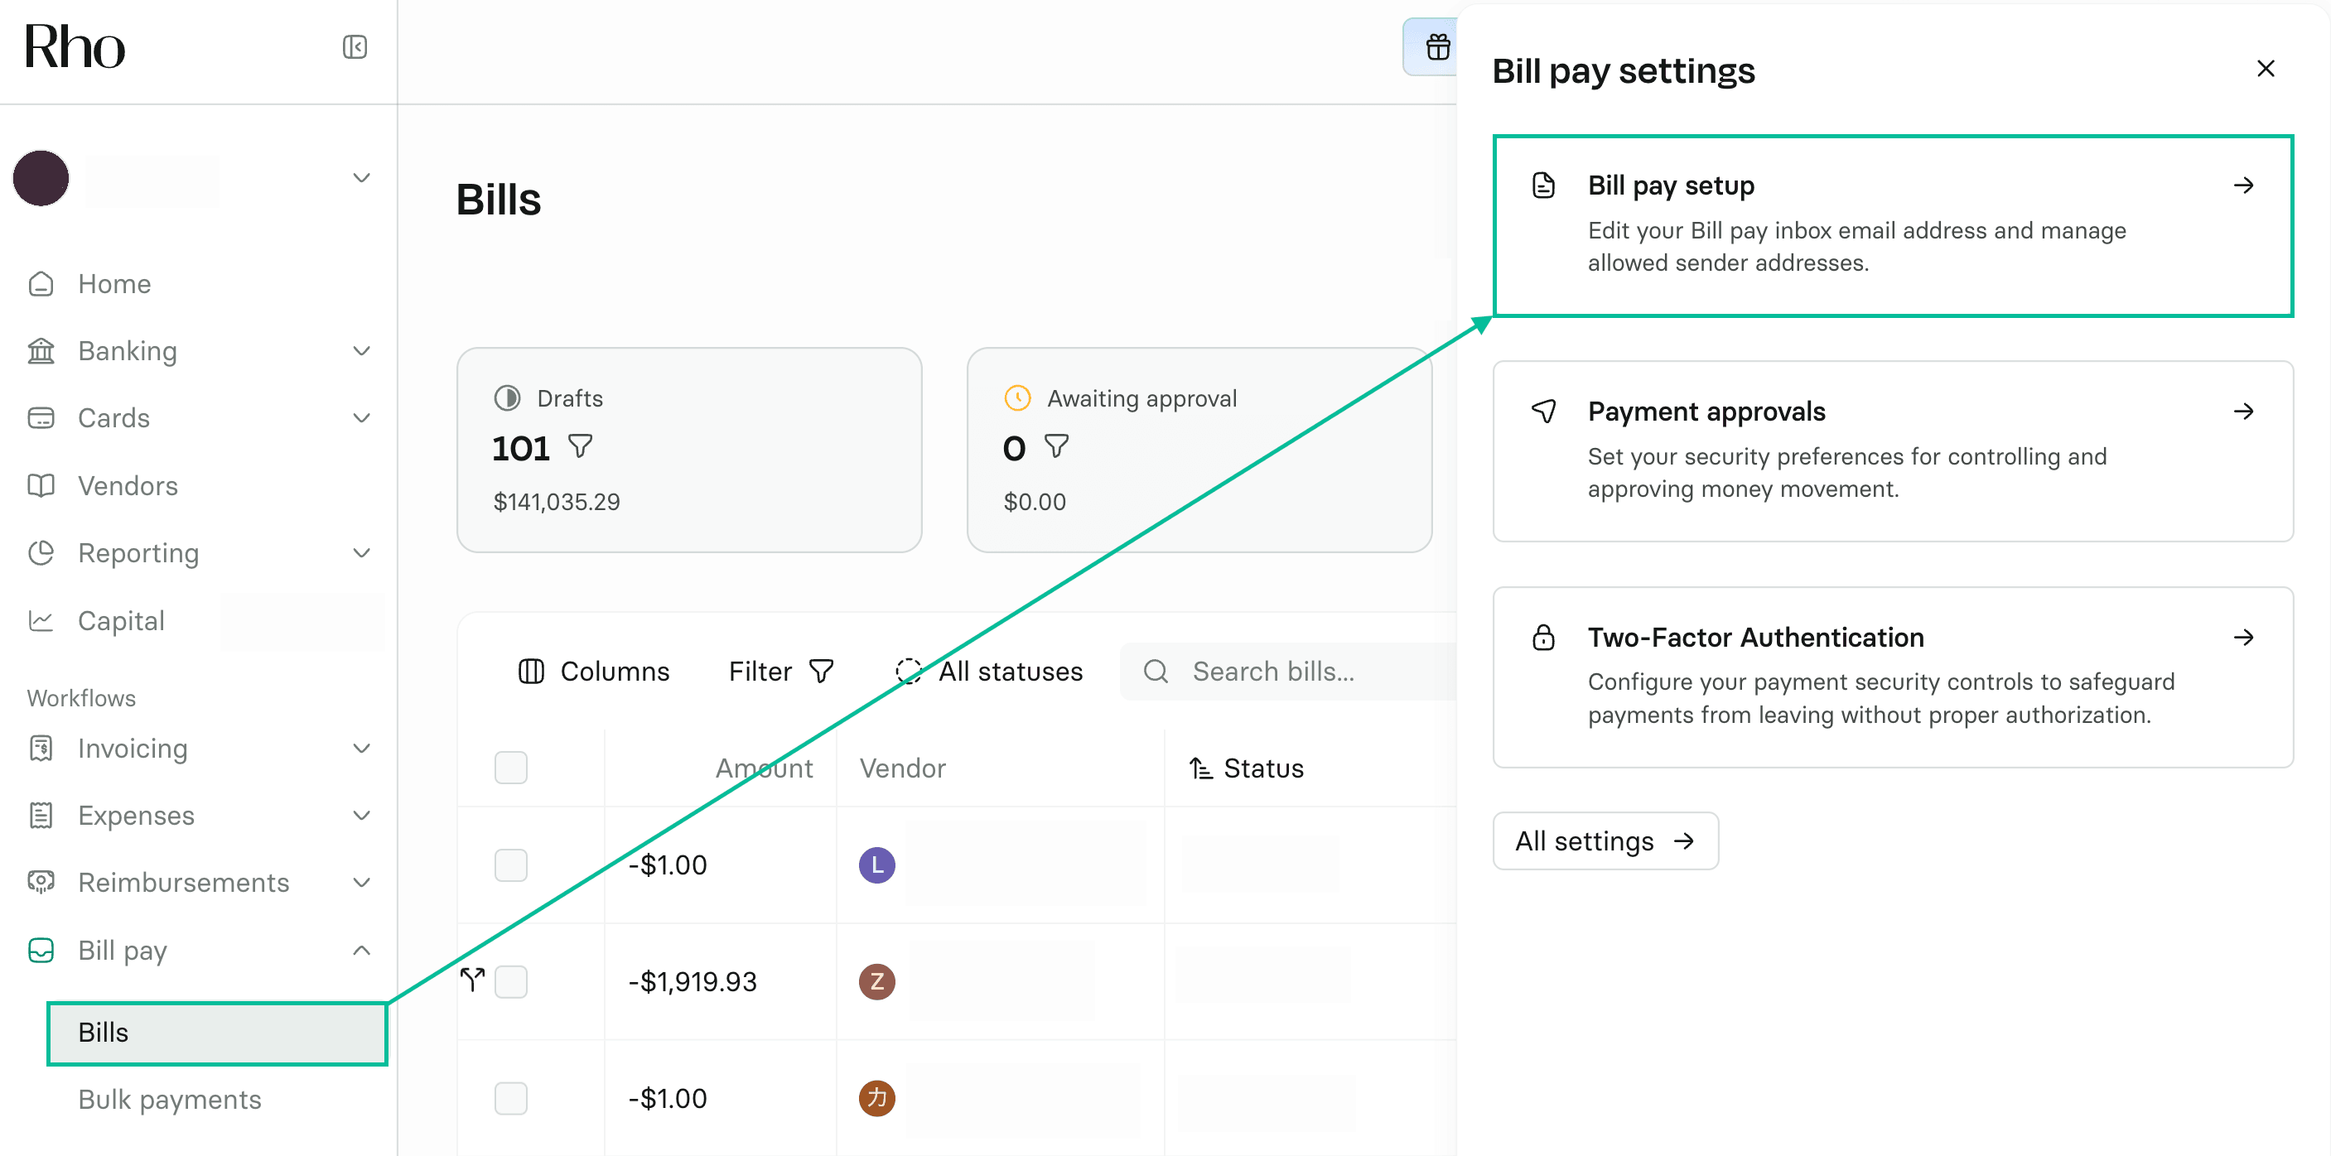The width and height of the screenshot is (2331, 1156).
Task: Click the Vendors book icon
Action: (x=41, y=486)
